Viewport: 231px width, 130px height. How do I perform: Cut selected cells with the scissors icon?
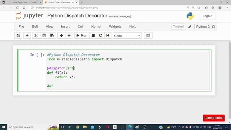(36, 35)
